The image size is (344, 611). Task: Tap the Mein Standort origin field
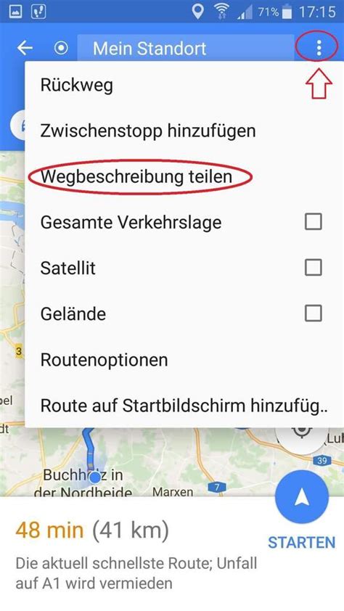click(x=186, y=49)
